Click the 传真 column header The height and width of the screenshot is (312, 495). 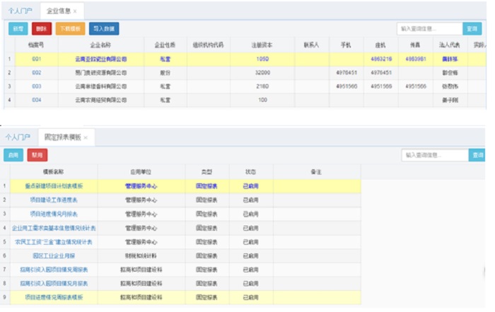(x=415, y=45)
